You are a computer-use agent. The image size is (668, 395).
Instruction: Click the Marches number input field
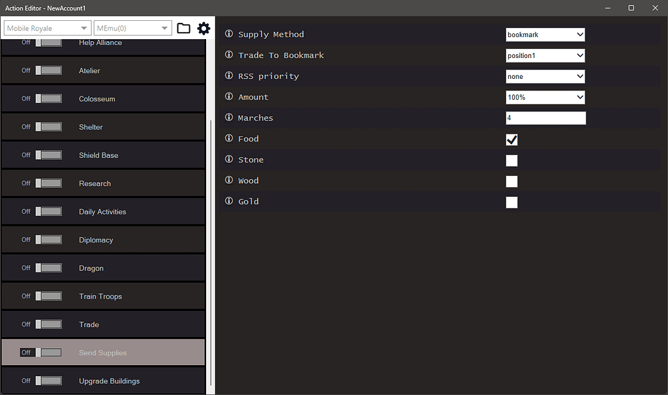(545, 117)
